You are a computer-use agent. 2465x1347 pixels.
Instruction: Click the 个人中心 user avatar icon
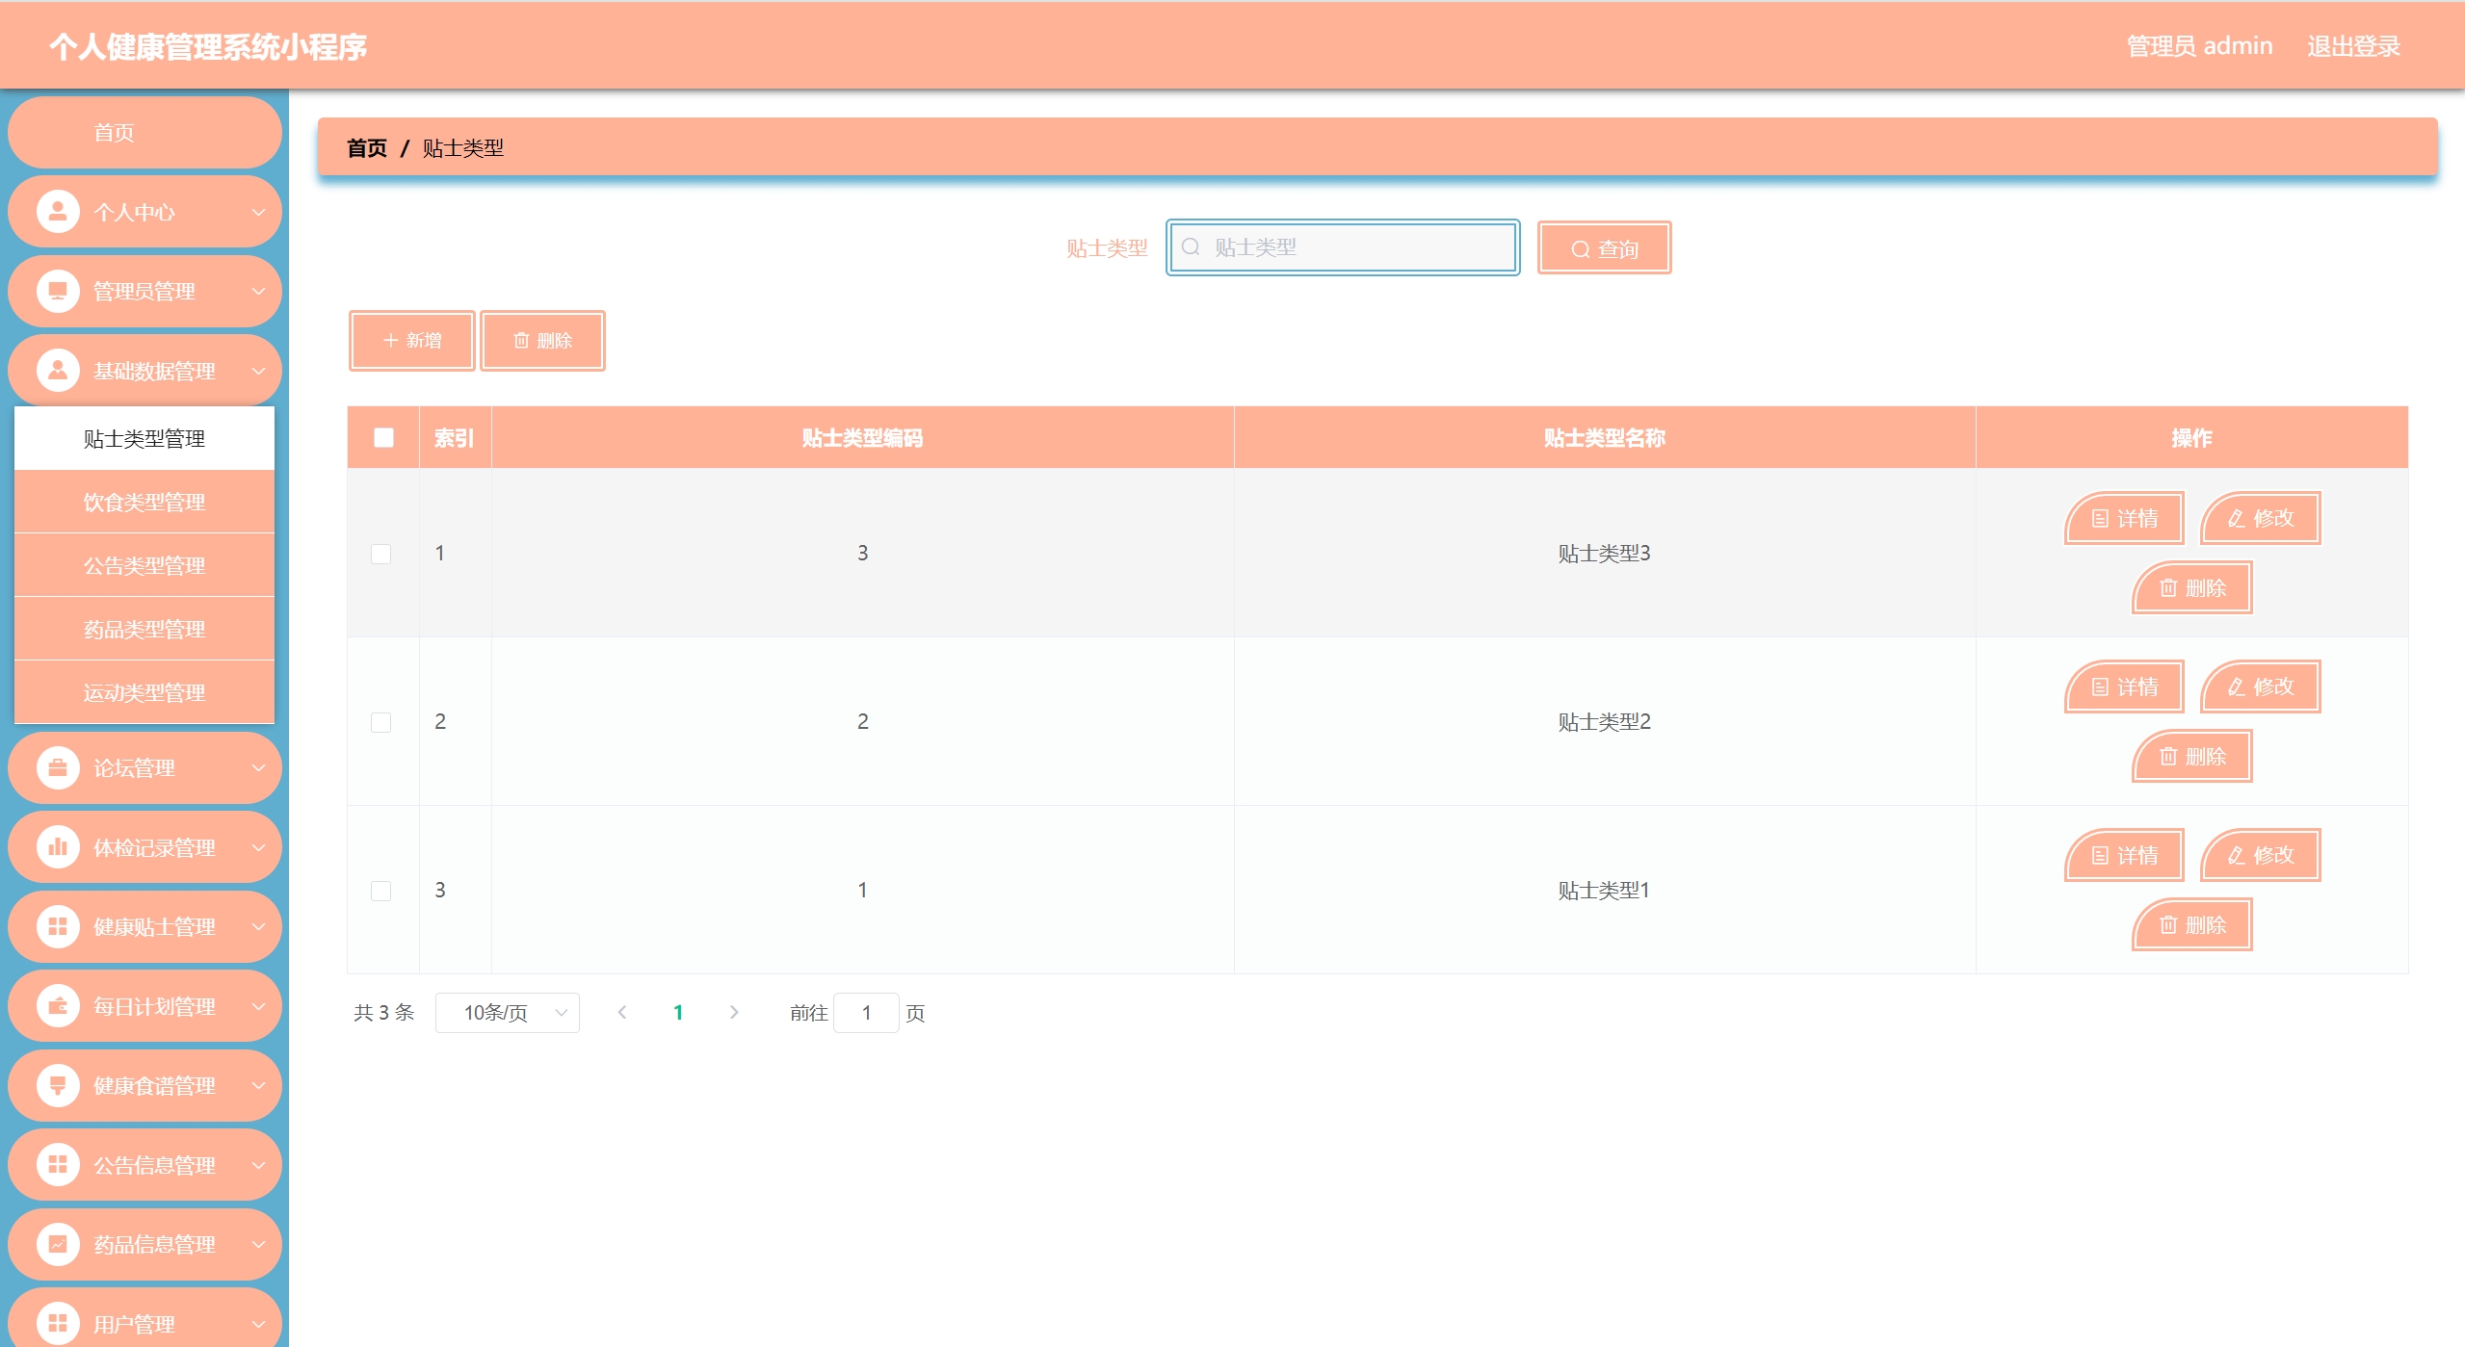pos(58,212)
